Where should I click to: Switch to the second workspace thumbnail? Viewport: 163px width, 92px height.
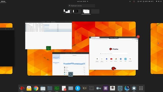[77, 11]
